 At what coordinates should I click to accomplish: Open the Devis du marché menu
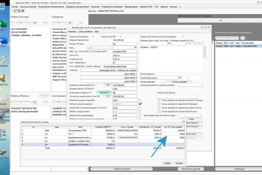(28, 7)
